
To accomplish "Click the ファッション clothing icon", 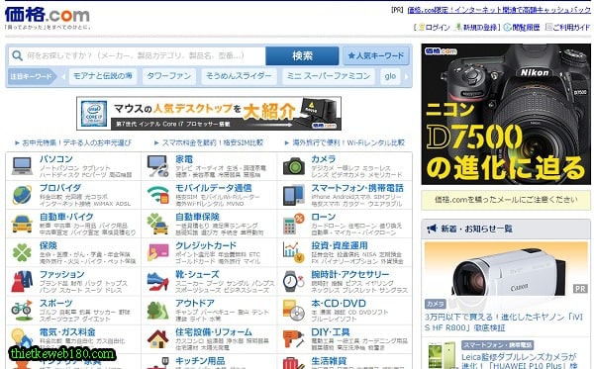I will [x=22, y=281].
